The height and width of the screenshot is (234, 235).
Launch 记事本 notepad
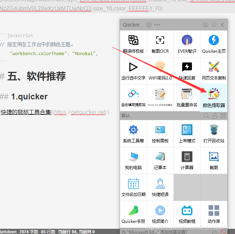[x=160, y=160]
